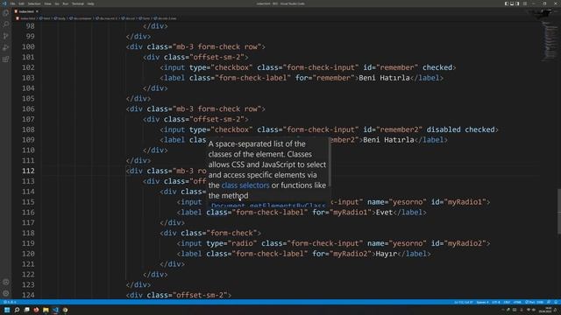Viewport: 561px width, 315px height.
Task: Click the body breadcrumb item
Action: tap(60, 18)
